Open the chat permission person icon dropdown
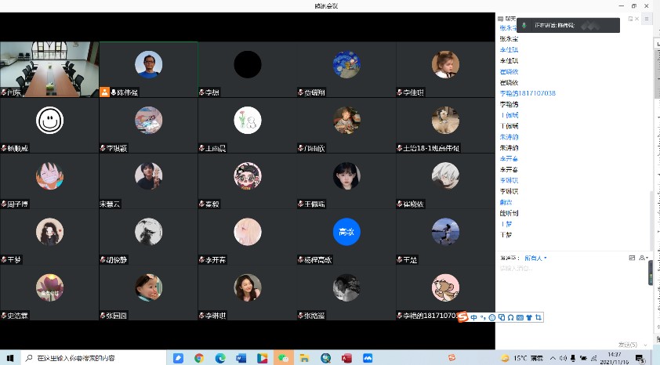Screen dimensions: 660x365 point(643,258)
